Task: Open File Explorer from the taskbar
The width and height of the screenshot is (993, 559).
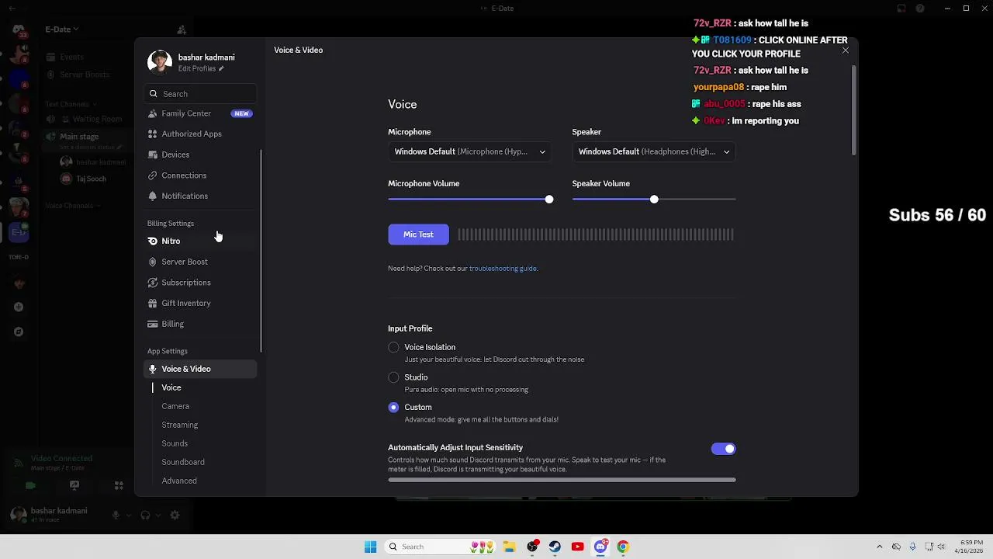Action: pyautogui.click(x=510, y=547)
